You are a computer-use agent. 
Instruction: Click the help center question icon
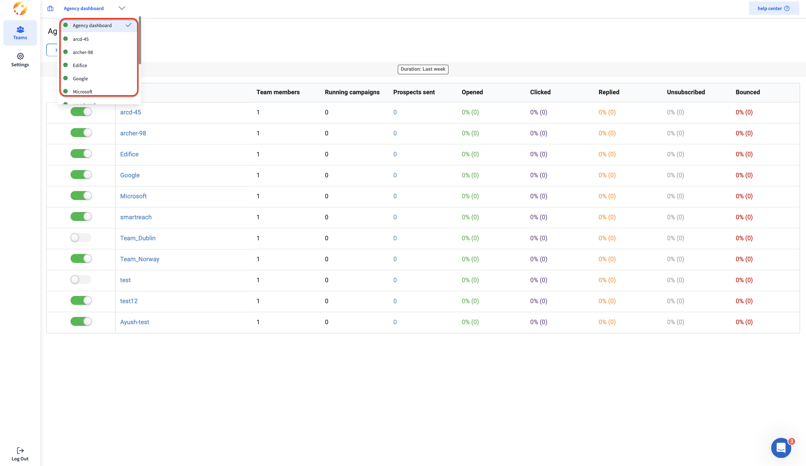click(x=787, y=8)
